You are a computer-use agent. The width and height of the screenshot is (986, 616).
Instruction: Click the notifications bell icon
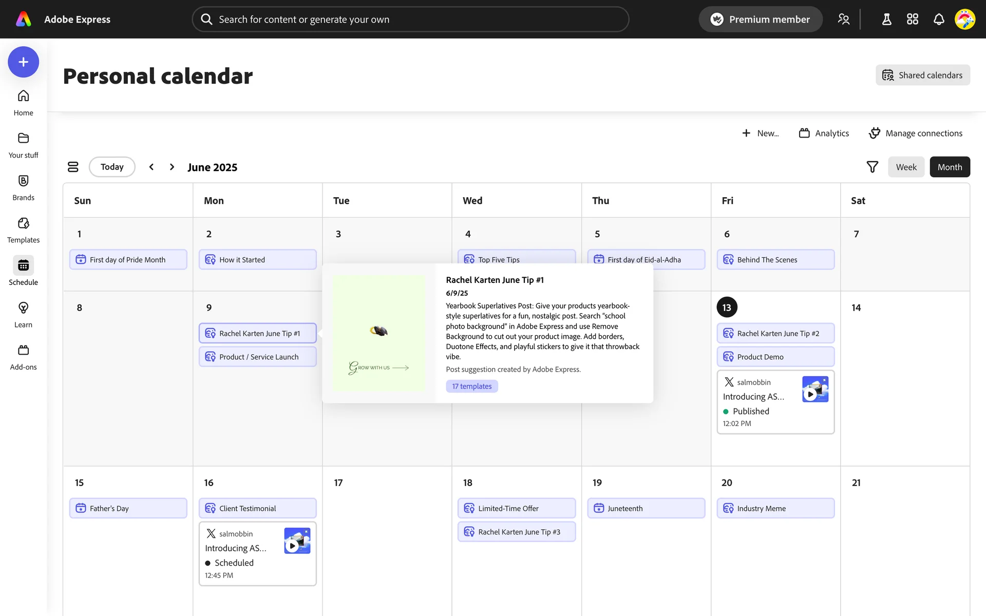(939, 20)
